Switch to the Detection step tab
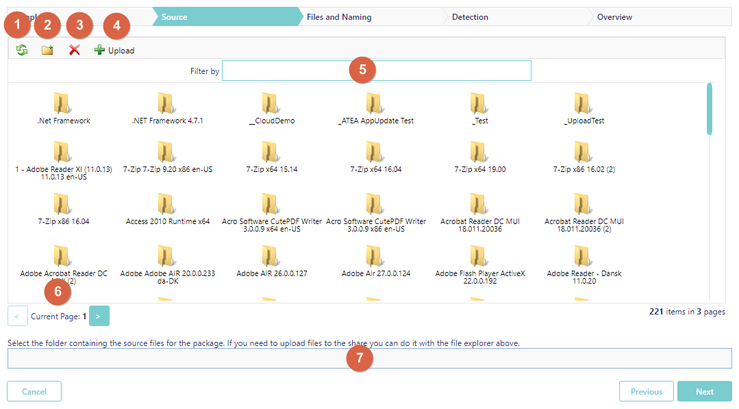 click(470, 17)
